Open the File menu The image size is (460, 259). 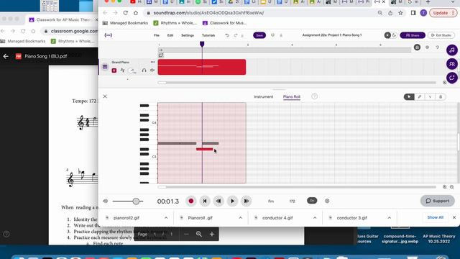tap(157, 35)
